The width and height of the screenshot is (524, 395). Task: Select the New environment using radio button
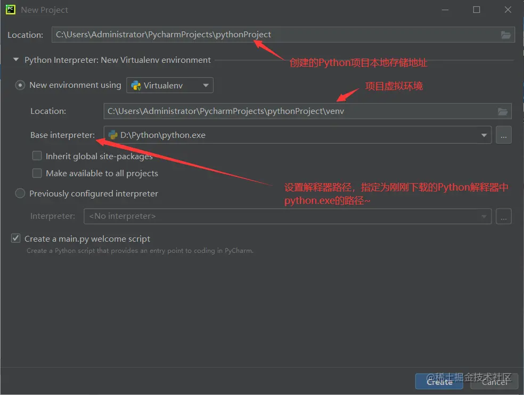click(20, 85)
